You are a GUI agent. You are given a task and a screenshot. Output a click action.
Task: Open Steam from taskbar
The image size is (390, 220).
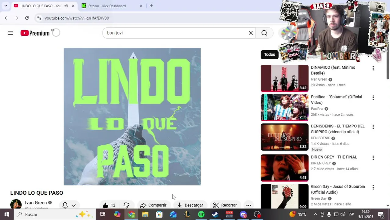click(x=215, y=215)
